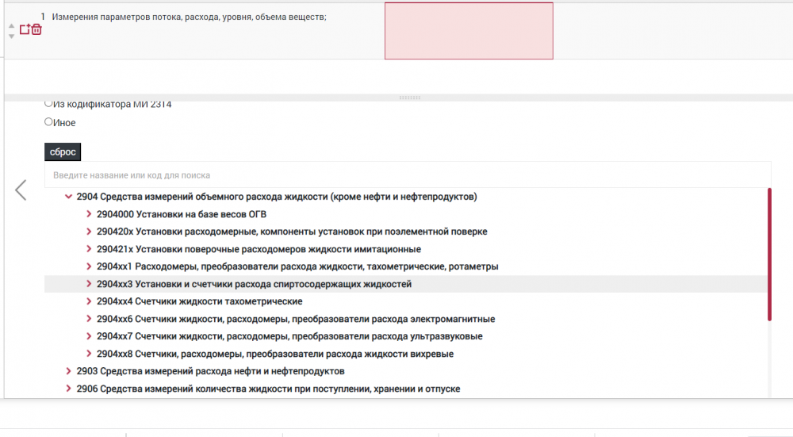Image resolution: width=793 pixels, height=437 pixels.
Task: Select the "Иное" radio button
Action: click(48, 122)
